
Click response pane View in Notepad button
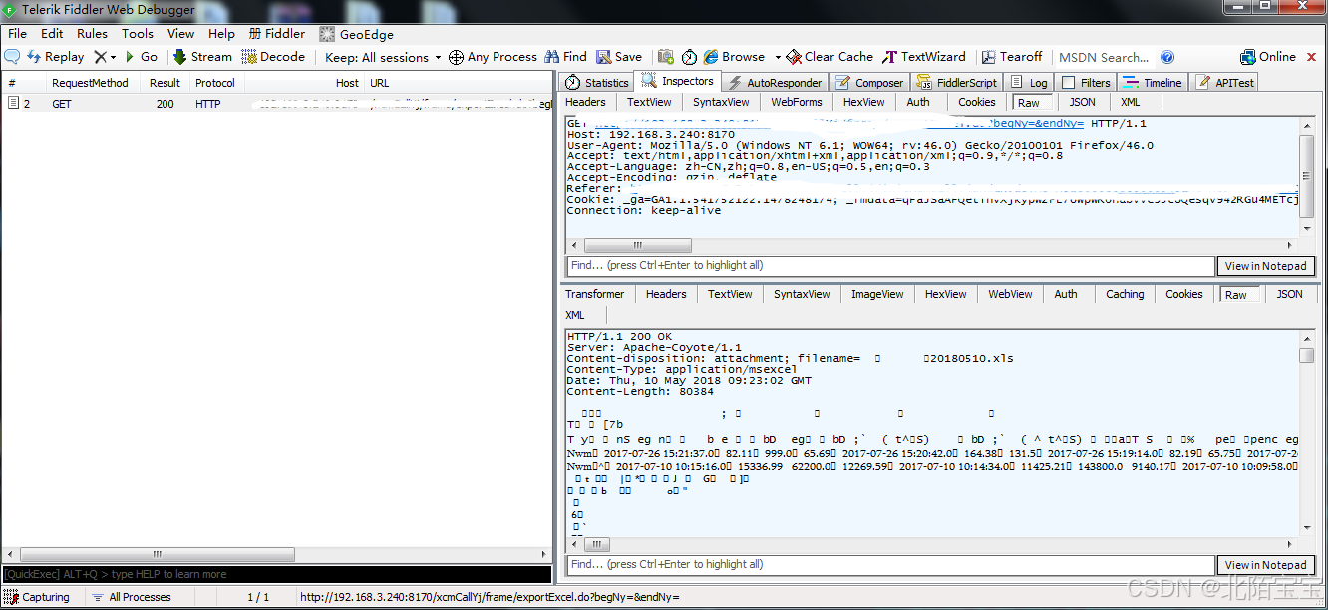click(x=1265, y=565)
